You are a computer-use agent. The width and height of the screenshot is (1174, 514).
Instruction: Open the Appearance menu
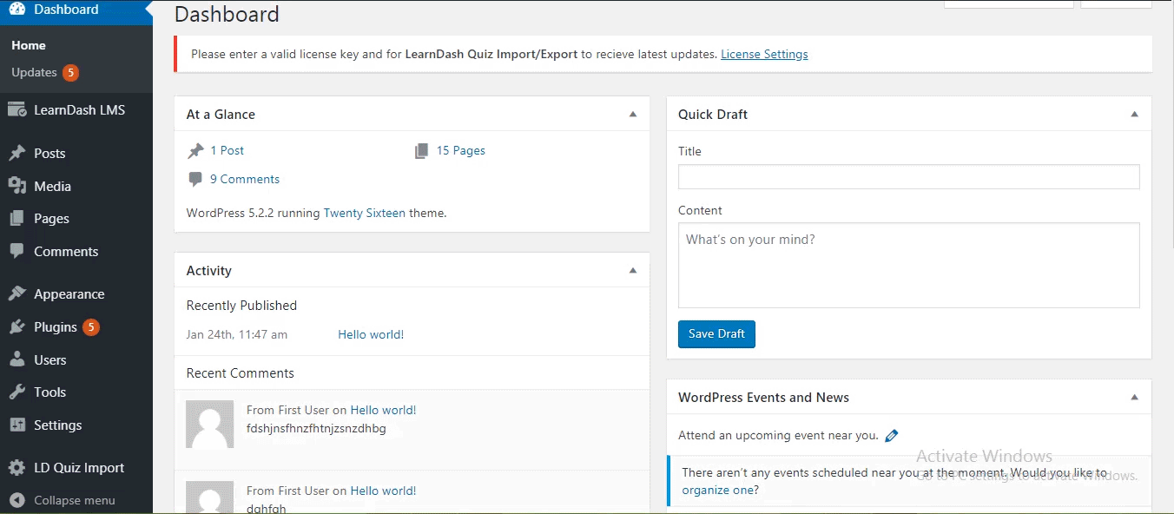(76, 294)
